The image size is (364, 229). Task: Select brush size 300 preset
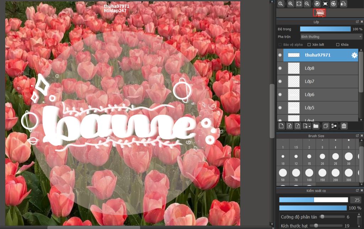(x=349, y=174)
